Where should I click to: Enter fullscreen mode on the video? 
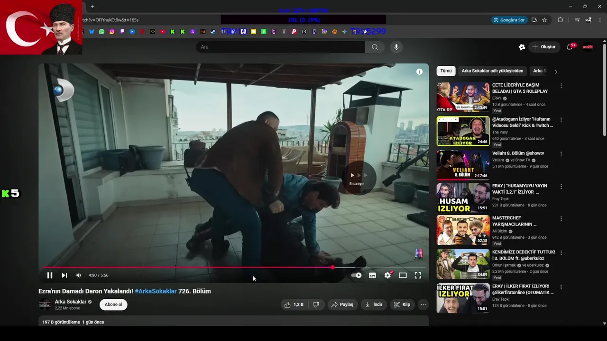[418, 275]
